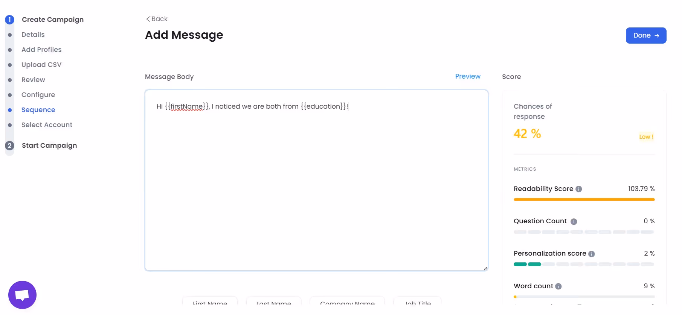The width and height of the screenshot is (682, 315).
Task: Go back using the Back link
Action: pos(157,19)
